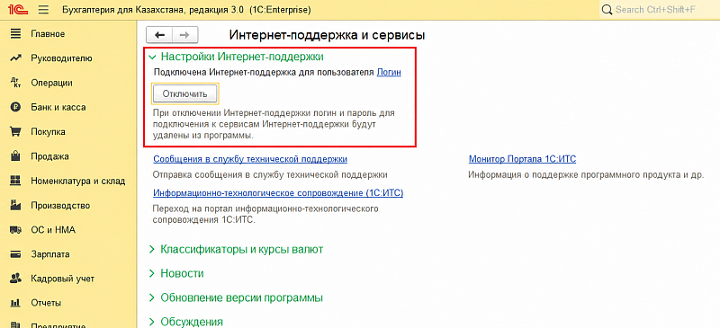Open the Покупка section

(x=49, y=132)
